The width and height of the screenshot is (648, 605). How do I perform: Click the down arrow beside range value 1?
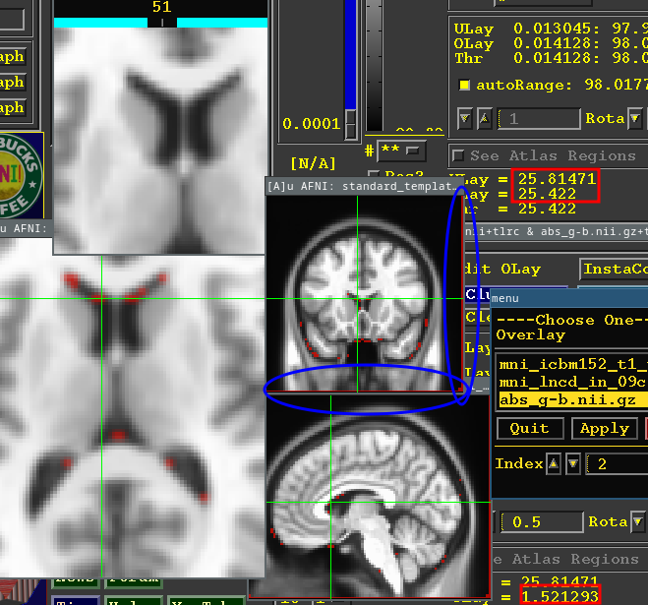(x=465, y=119)
